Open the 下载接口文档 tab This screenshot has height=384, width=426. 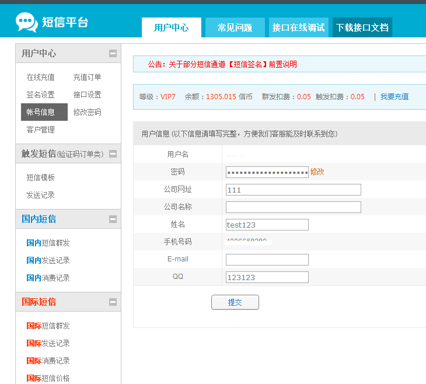[362, 27]
